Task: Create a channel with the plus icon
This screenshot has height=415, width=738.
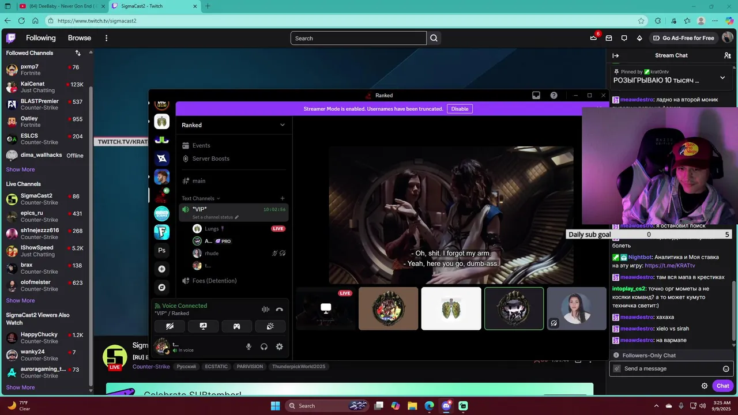Action: coord(282,198)
